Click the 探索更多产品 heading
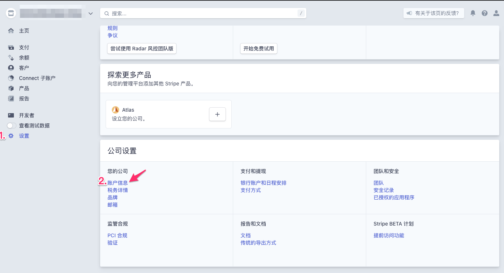504x273 pixels. coord(129,75)
